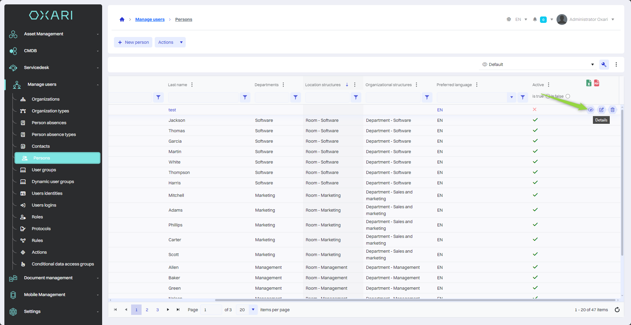
Task: Open User groups in sidebar
Action: (x=44, y=170)
